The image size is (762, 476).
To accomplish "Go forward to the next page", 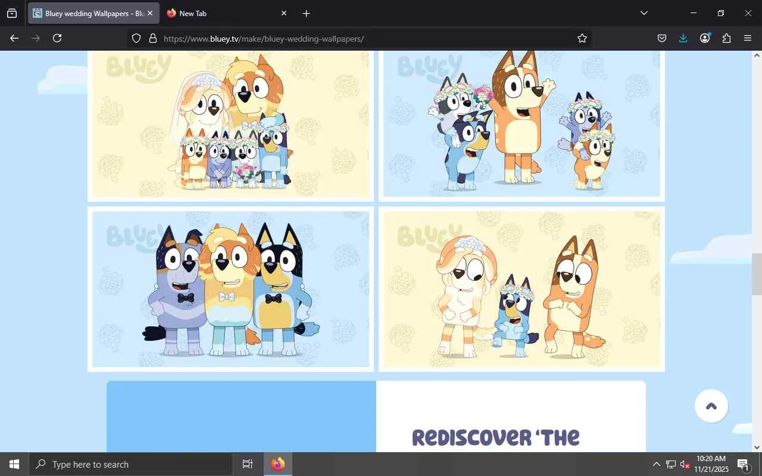I will pos(36,38).
